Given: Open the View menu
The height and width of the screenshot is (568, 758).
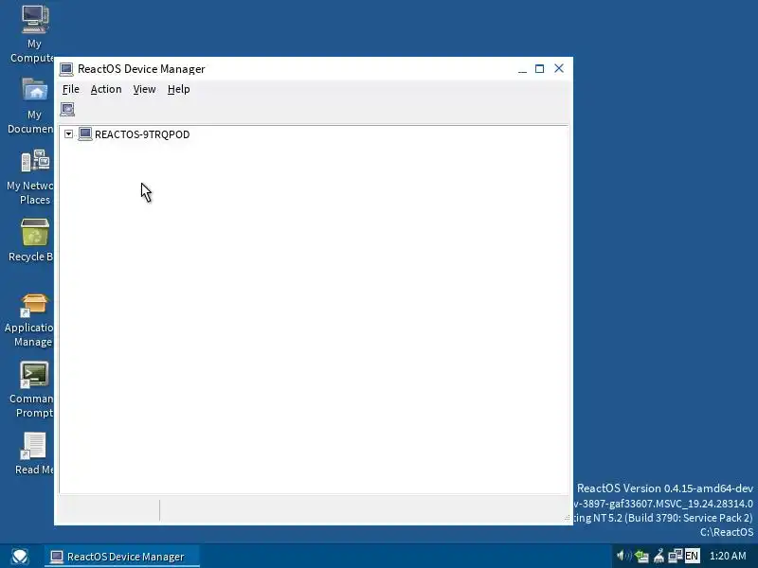Looking at the screenshot, I should pos(144,89).
